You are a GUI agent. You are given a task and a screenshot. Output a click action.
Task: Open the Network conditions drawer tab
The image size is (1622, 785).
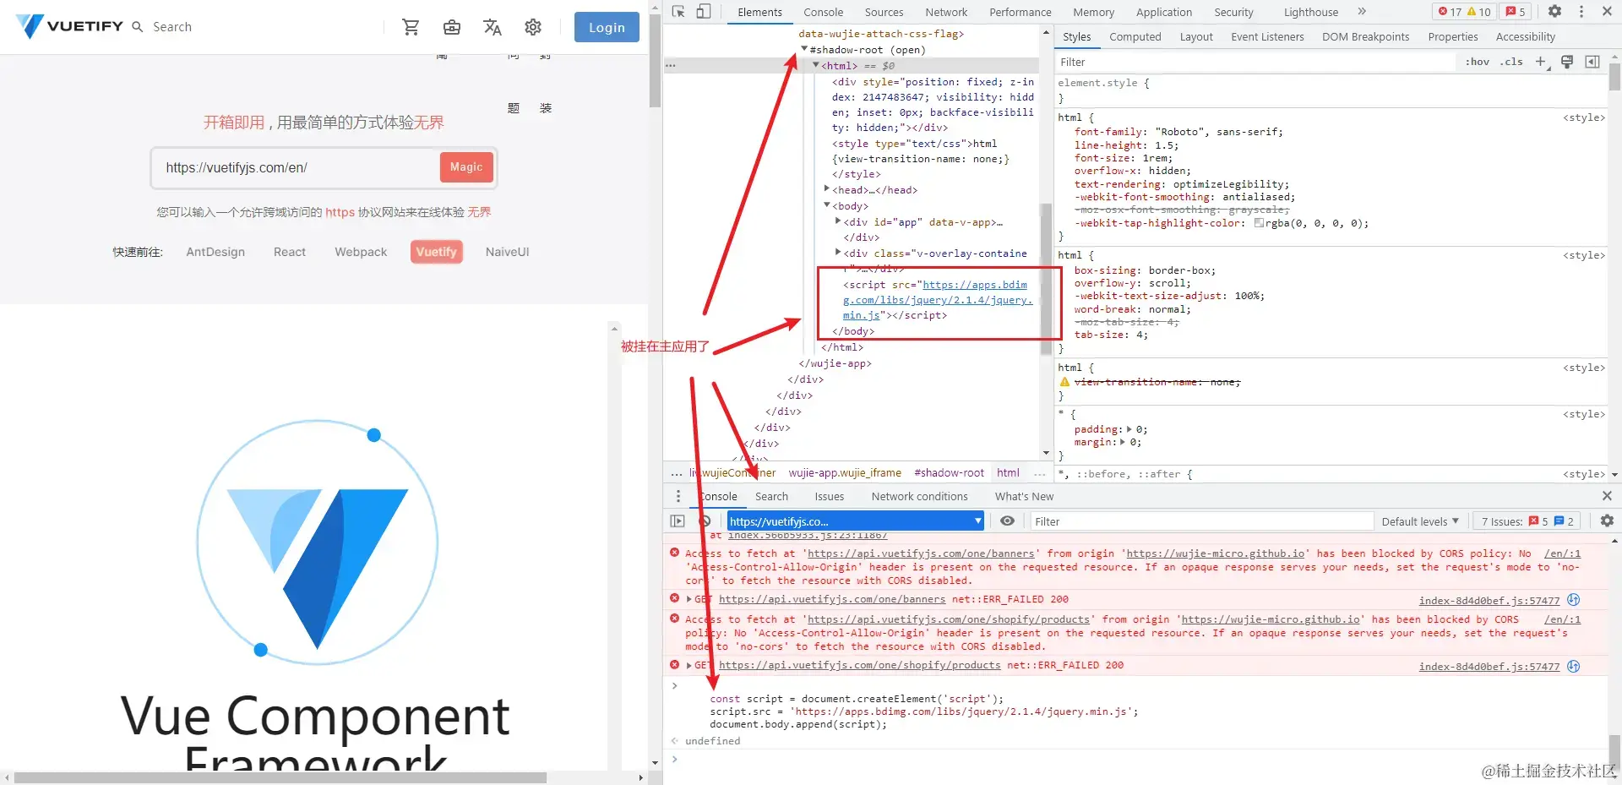pos(919,496)
